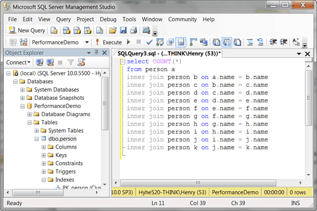Click the Object Explorer connect server icon

[40, 62]
